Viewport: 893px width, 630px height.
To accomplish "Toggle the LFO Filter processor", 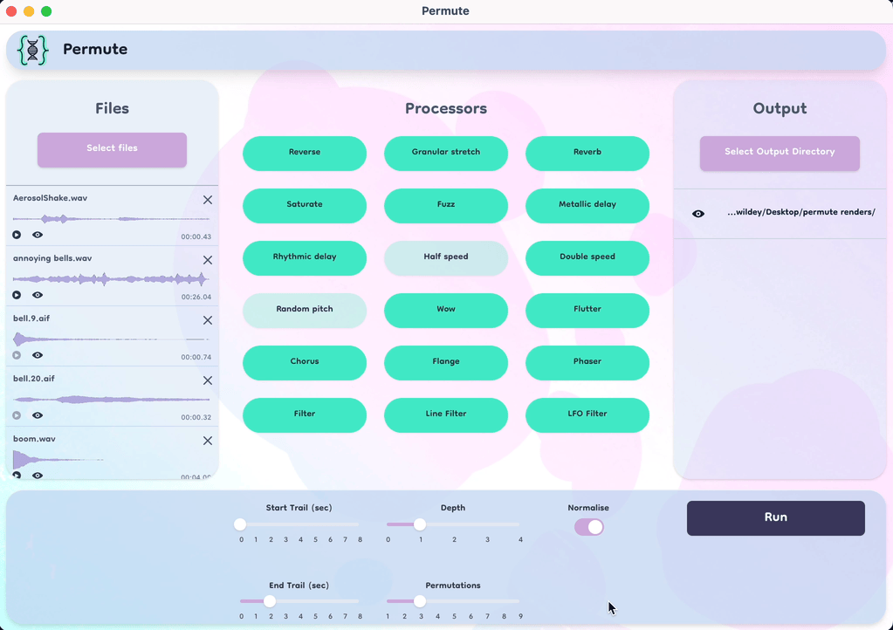I will coord(587,414).
